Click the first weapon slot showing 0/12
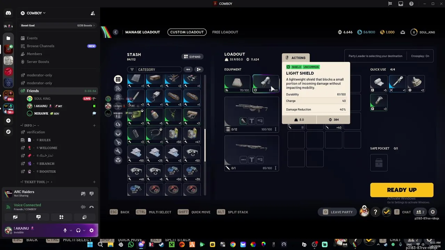The height and width of the screenshot is (250, 445). point(252,115)
